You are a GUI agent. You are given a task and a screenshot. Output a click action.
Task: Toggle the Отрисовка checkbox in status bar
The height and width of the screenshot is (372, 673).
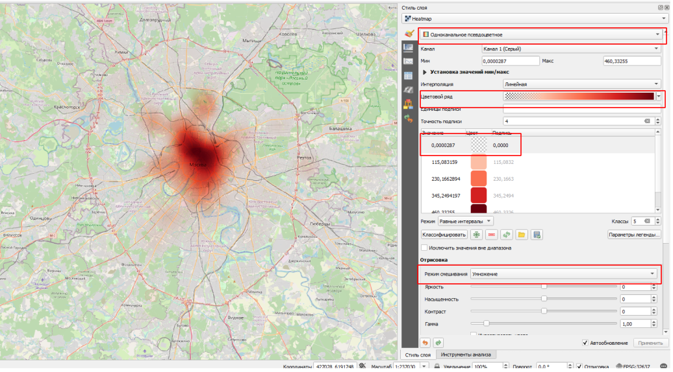579,367
